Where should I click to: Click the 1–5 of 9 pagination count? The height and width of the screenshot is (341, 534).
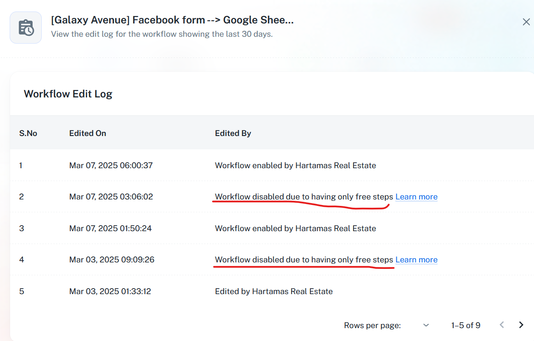466,325
